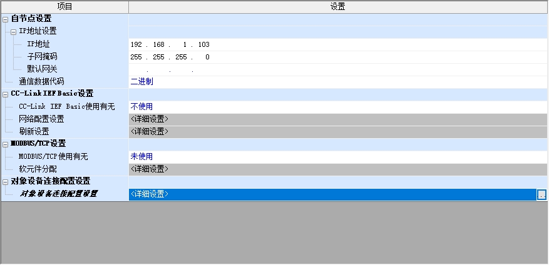Select the 对象设备连接配置设置 detailed settings cell
Image resolution: width=549 pixels, height=265 pixels.
tap(332, 194)
